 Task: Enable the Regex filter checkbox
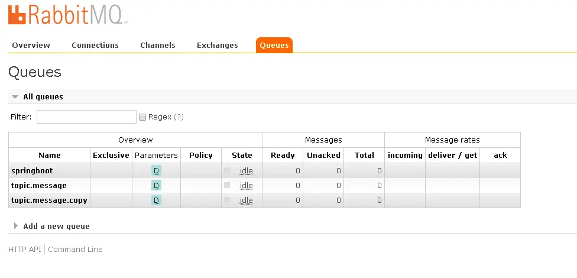tap(142, 117)
